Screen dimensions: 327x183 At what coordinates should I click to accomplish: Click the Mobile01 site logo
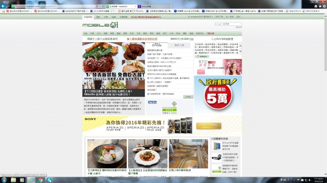coord(100,25)
